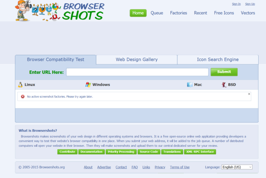This screenshot has height=178, width=266.
Task: Click the Priority Processing button
Action: [121, 152]
